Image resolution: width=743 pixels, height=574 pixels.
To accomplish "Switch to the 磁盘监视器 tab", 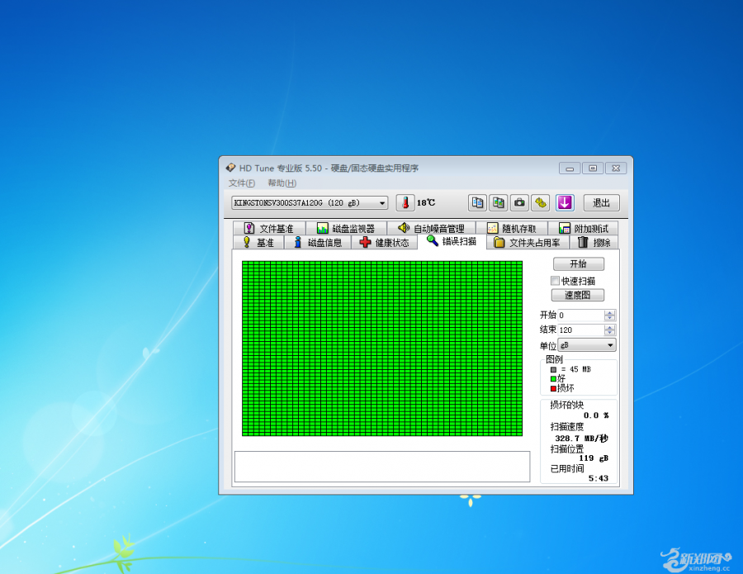I will tap(346, 229).
